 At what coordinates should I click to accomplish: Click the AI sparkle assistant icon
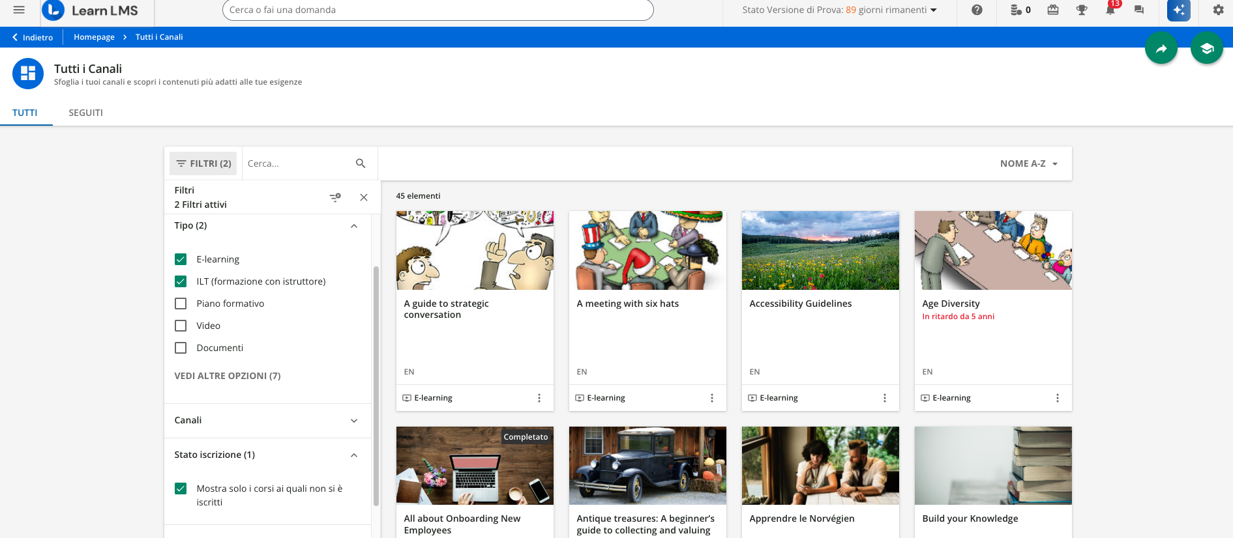[1178, 10]
